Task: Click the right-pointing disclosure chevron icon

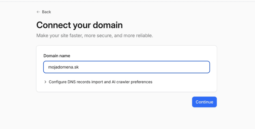Action: click(x=45, y=82)
